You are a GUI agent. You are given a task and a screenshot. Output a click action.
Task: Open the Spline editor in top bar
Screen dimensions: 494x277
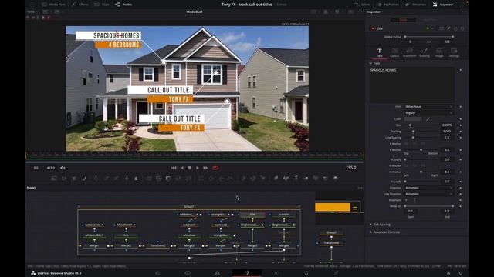362,5
